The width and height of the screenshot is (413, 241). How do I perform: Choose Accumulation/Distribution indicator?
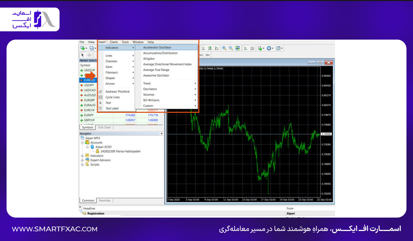click(166, 53)
